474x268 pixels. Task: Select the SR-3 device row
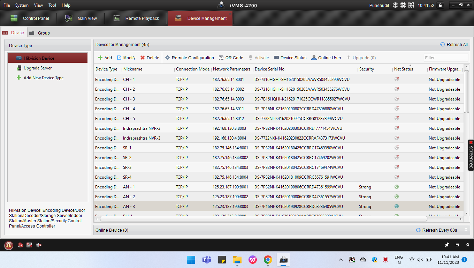point(278,167)
